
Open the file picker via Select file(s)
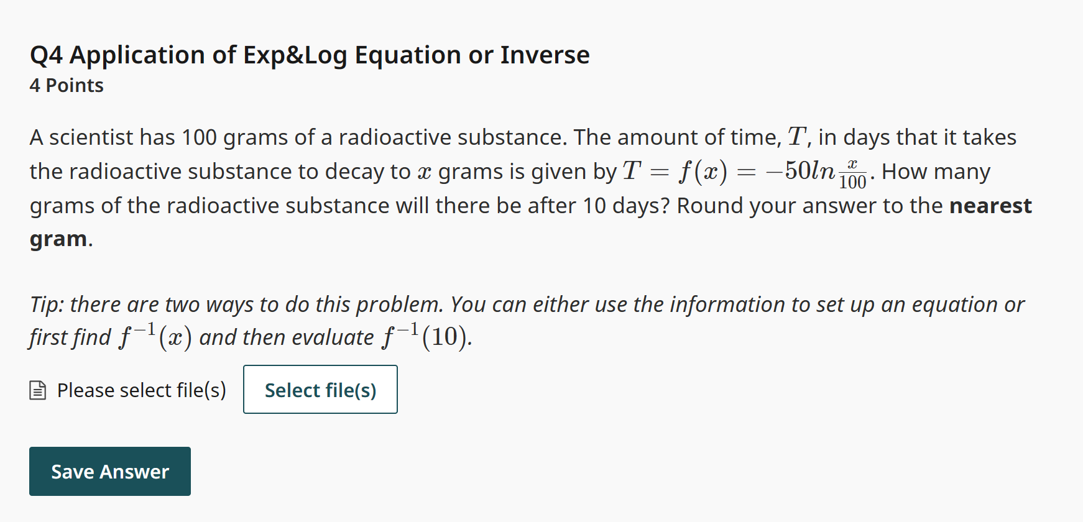pos(320,390)
